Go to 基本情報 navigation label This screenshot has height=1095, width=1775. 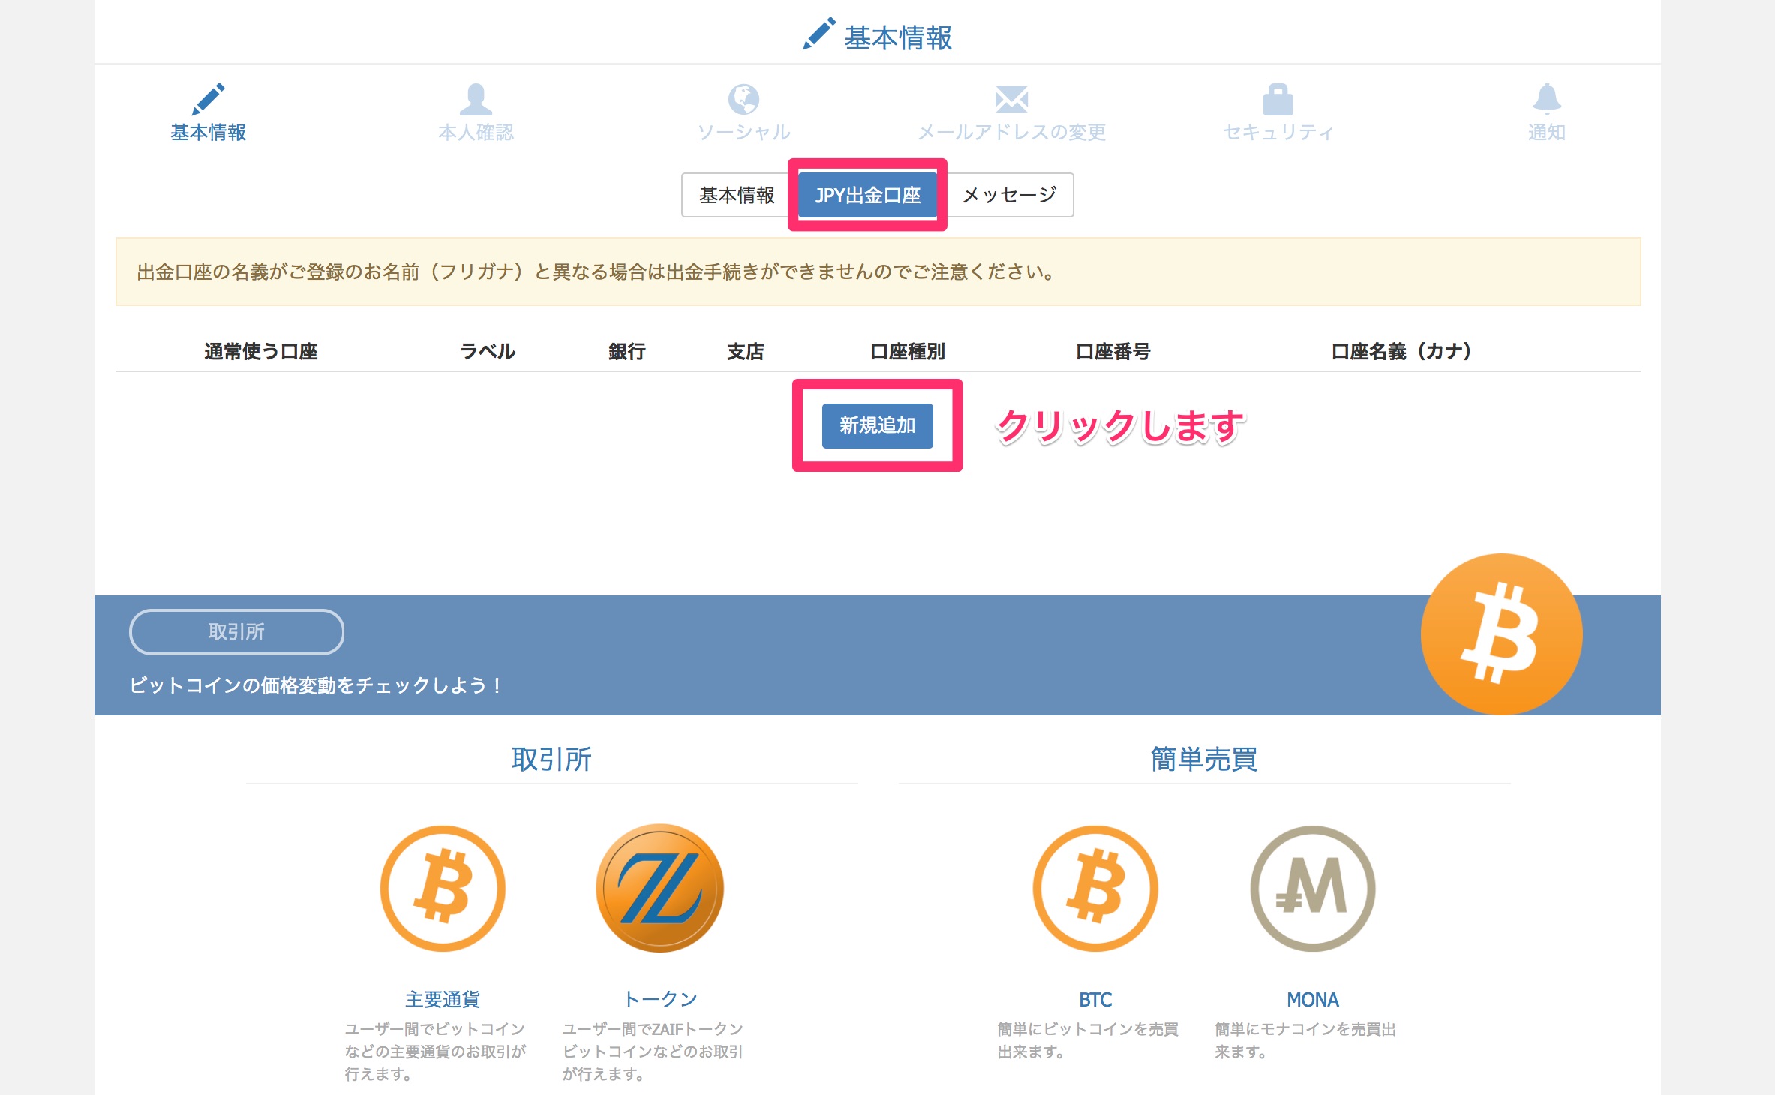[x=208, y=133]
